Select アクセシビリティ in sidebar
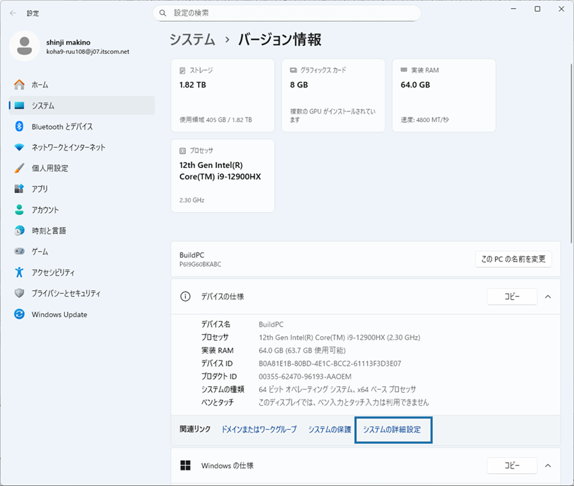The width and height of the screenshot is (574, 486). pos(82,272)
